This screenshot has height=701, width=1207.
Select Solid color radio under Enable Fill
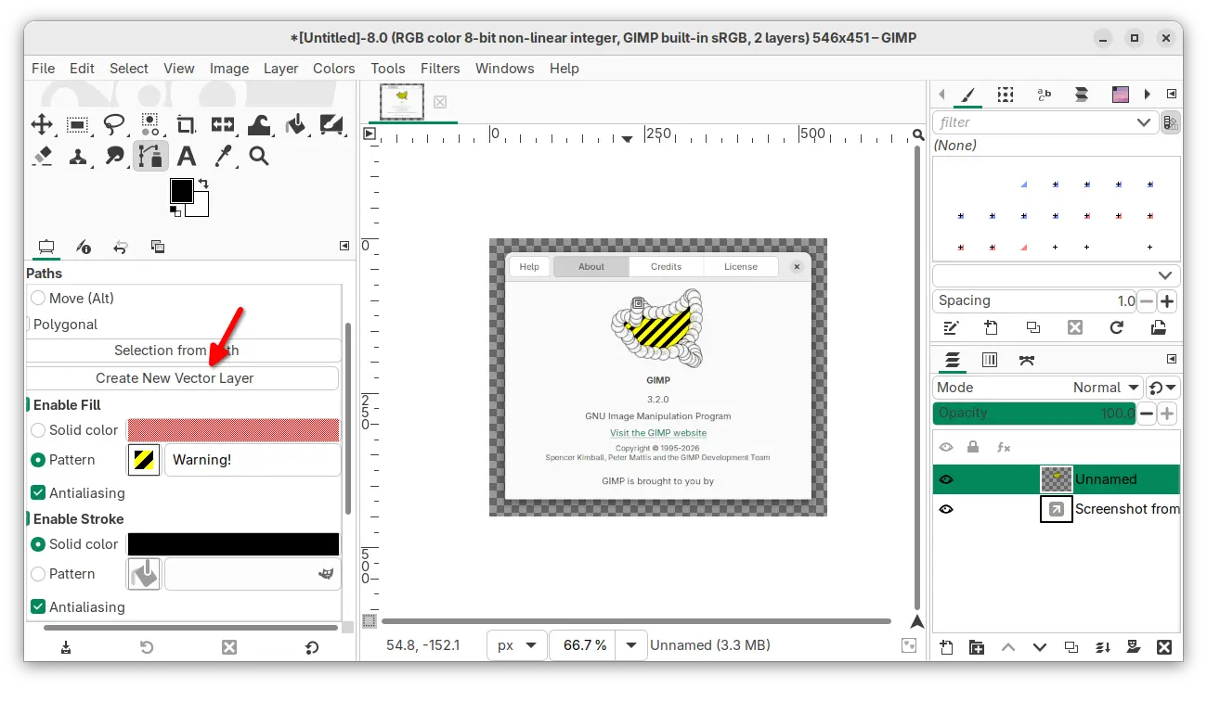[38, 430]
